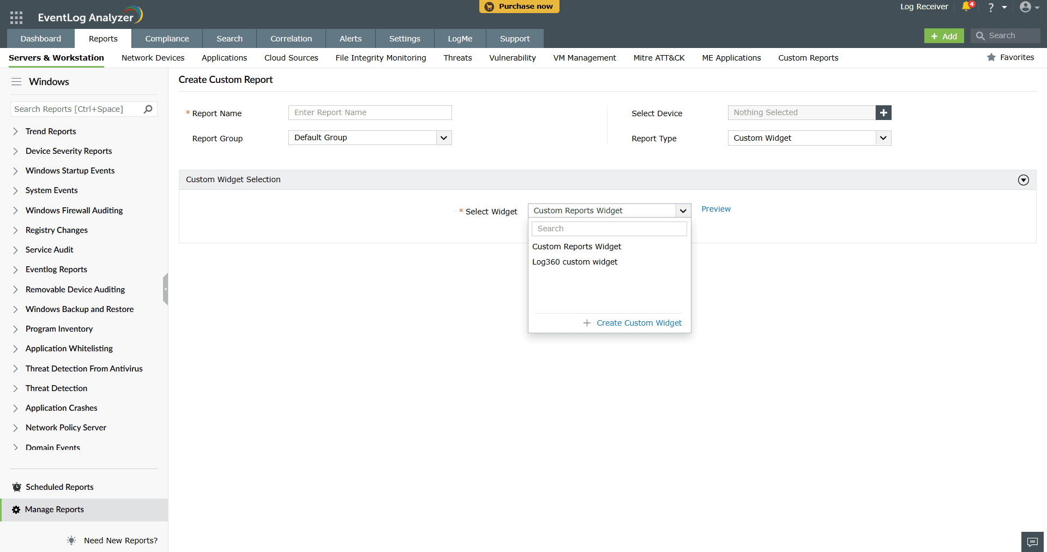Click the Preview link

[x=716, y=209]
